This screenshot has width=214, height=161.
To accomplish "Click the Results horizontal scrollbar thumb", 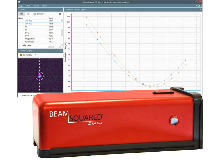I will point(52,47).
